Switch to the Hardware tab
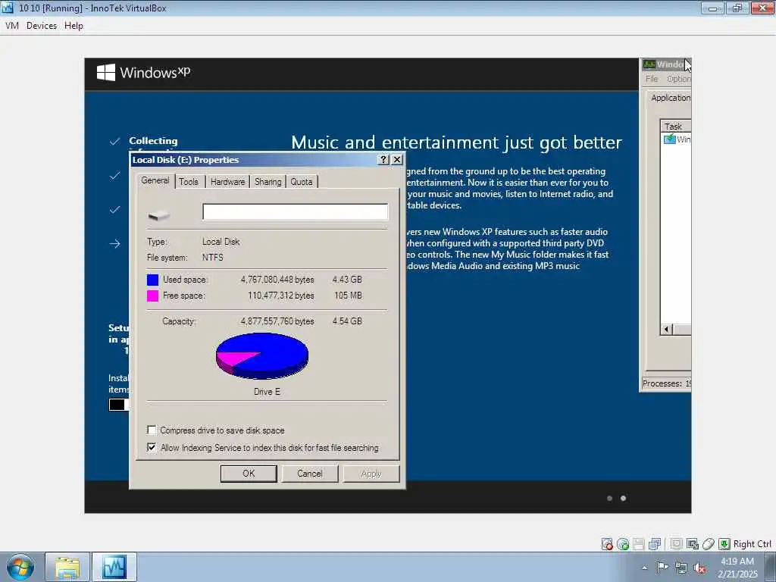Image resolution: width=776 pixels, height=582 pixels. coord(227,182)
